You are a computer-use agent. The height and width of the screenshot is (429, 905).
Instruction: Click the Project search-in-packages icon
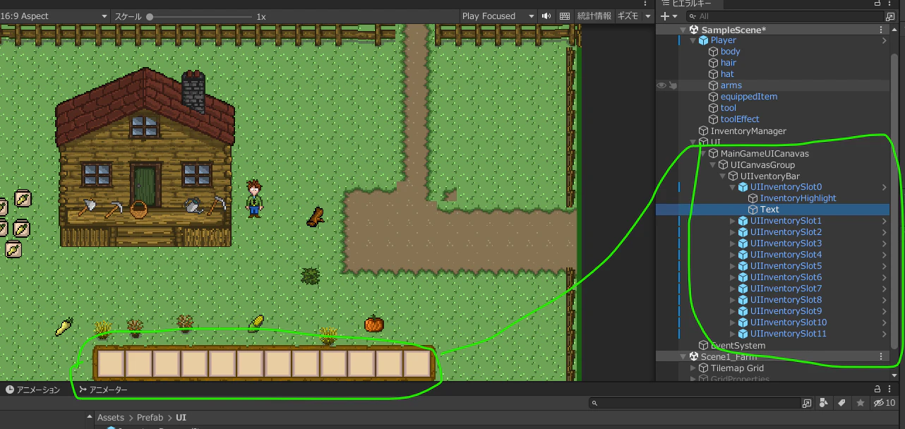coord(807,403)
